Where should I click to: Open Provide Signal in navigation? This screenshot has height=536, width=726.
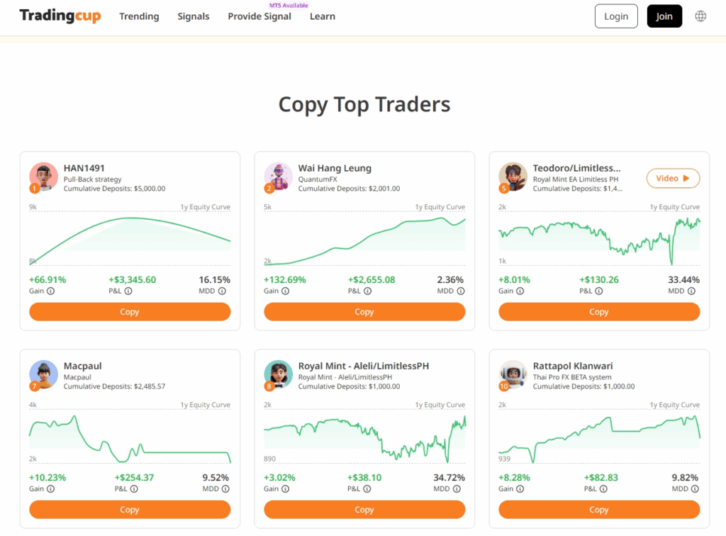(259, 16)
